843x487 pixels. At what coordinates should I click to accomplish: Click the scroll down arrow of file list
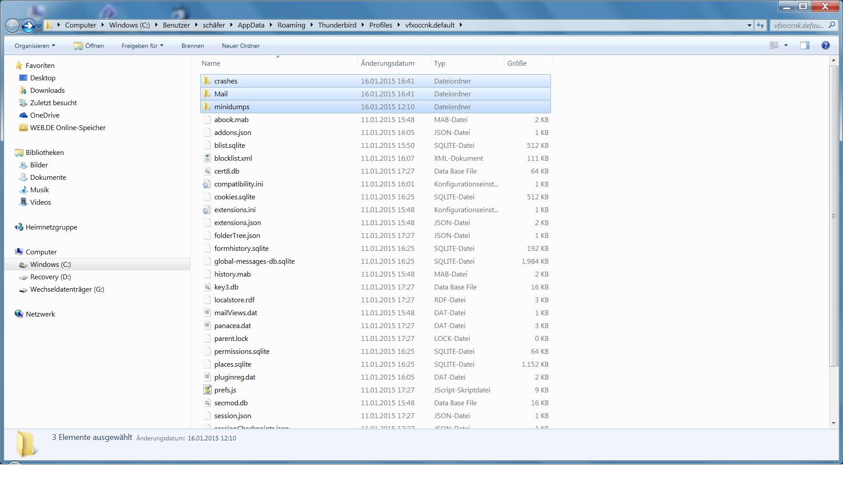[833, 423]
